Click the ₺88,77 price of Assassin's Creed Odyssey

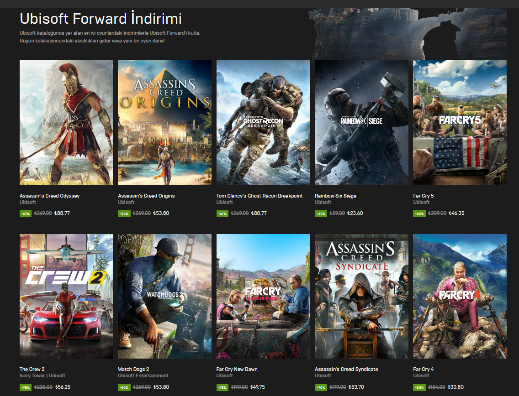(x=62, y=213)
